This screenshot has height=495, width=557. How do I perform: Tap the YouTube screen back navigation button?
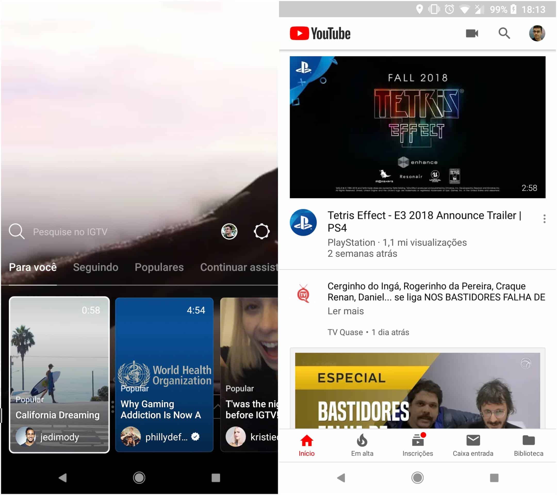pyautogui.click(x=341, y=477)
